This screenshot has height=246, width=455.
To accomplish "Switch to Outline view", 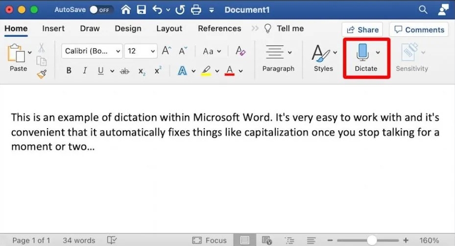I will pyautogui.click(x=289, y=240).
